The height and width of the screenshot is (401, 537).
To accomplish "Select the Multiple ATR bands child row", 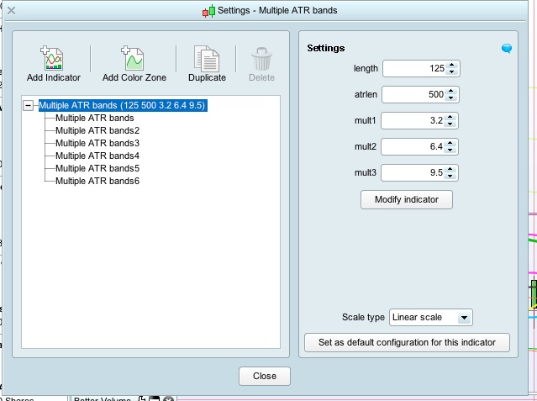I will (94, 118).
